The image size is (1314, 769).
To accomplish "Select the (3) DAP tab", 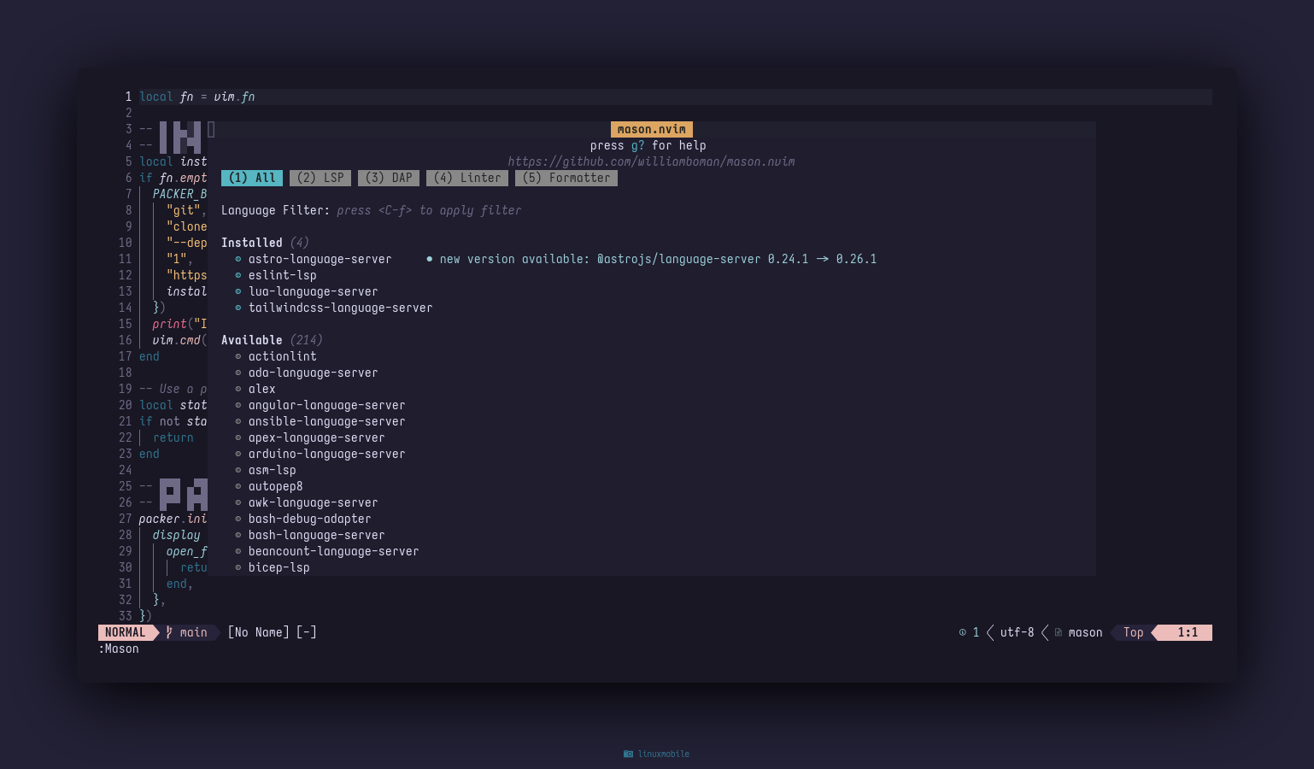I will pos(389,178).
